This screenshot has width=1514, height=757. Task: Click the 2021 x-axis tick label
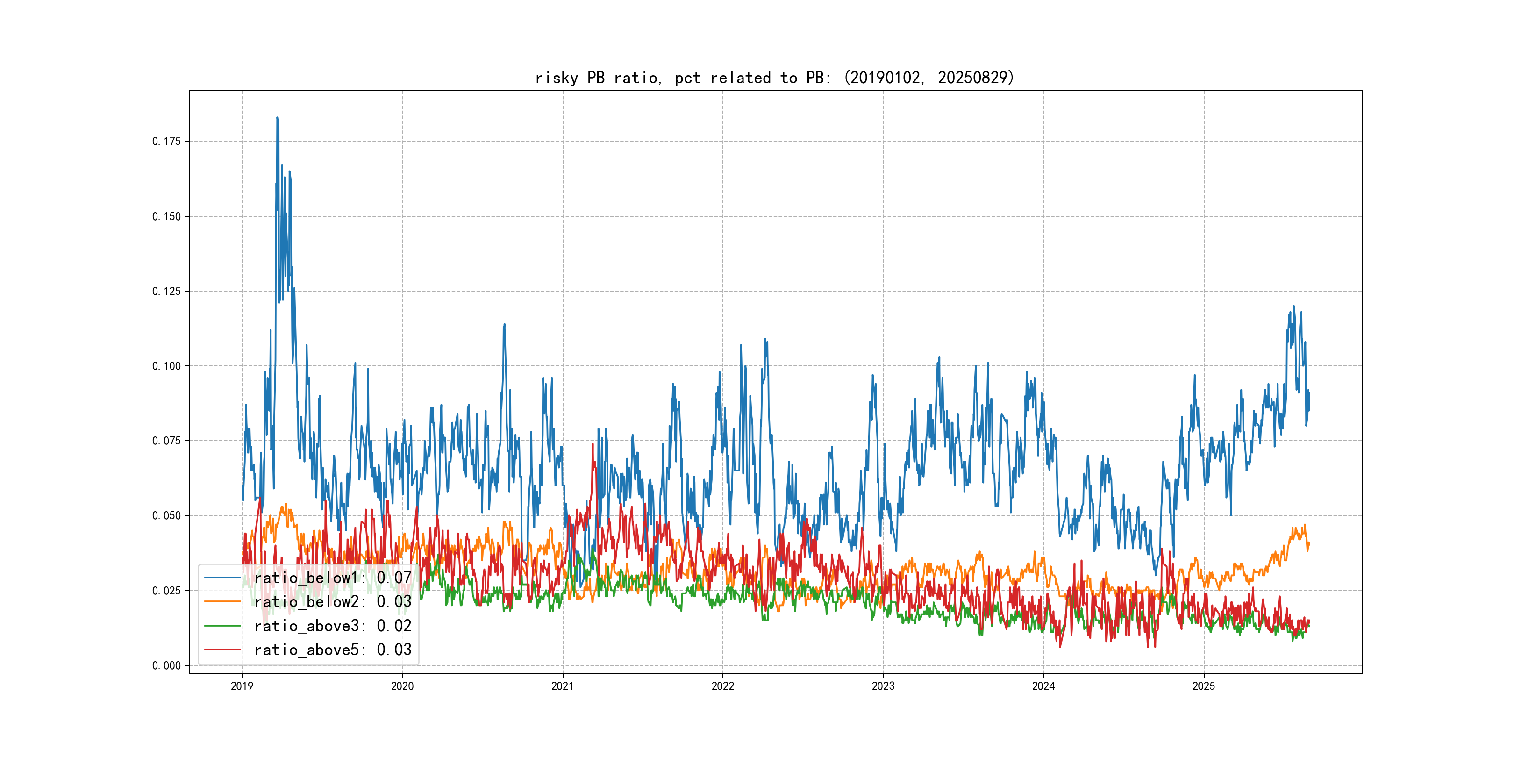563,686
